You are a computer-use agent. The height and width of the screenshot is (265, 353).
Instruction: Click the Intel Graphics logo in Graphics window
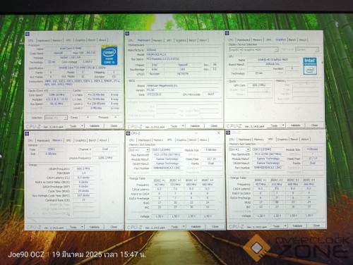310,66
